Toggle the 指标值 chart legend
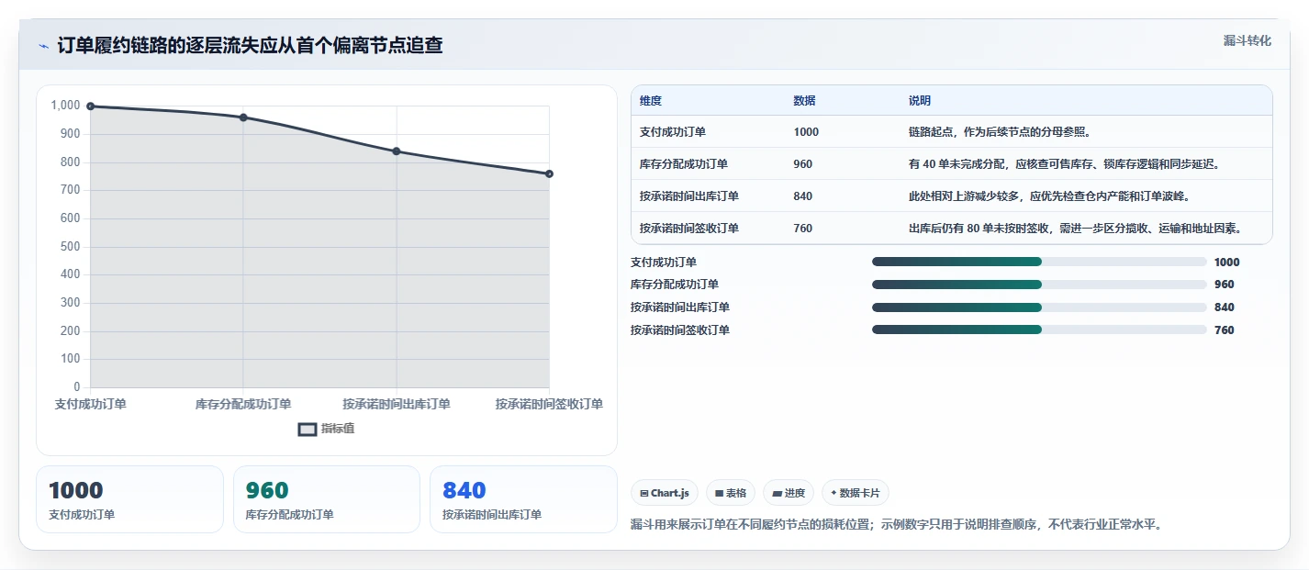Screen dimensions: 1309x570 326,429
